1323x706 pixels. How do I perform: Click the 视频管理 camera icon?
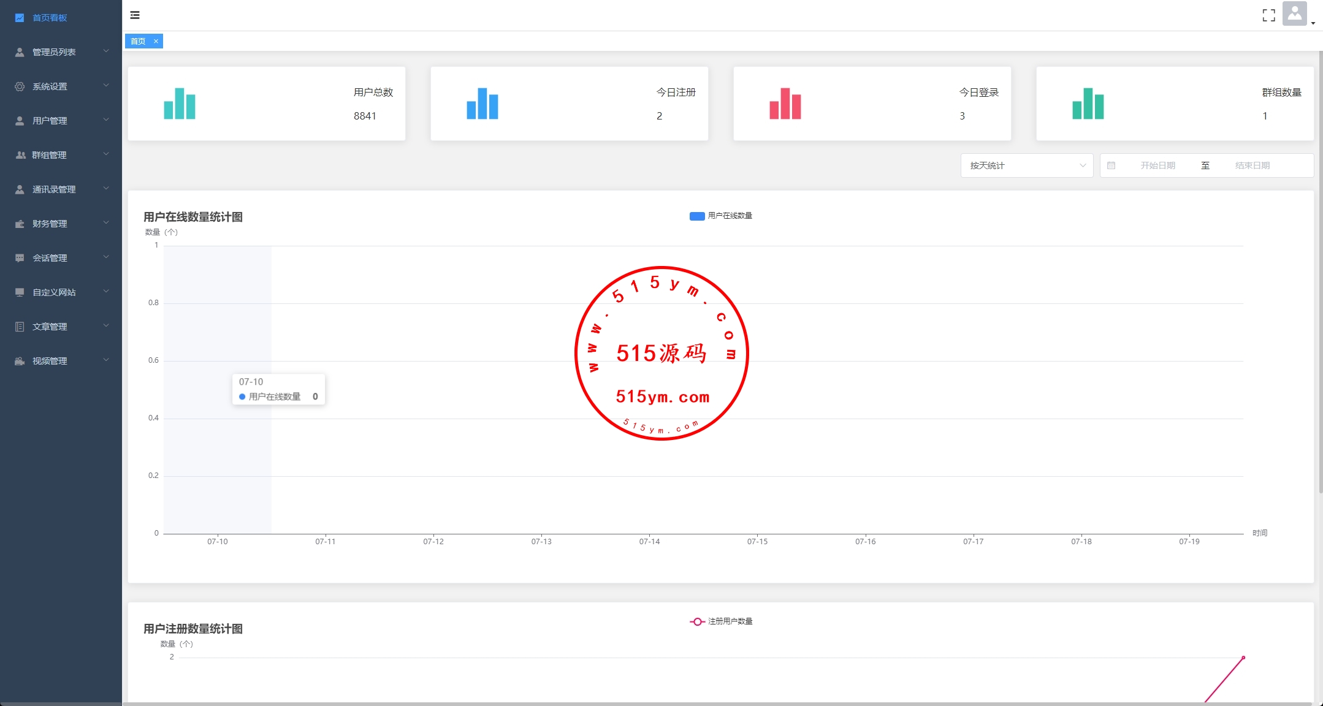(20, 361)
